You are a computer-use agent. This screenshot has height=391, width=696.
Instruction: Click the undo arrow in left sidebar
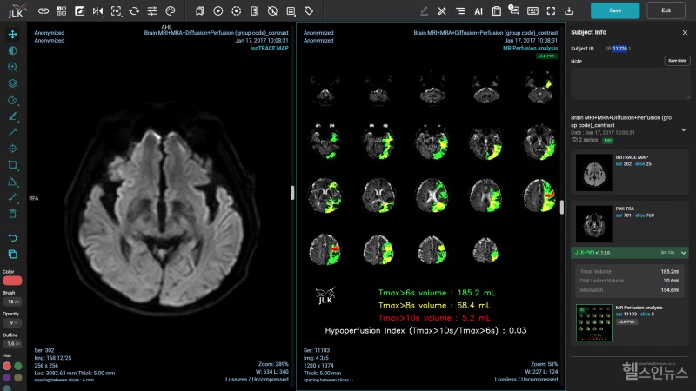[12, 237]
